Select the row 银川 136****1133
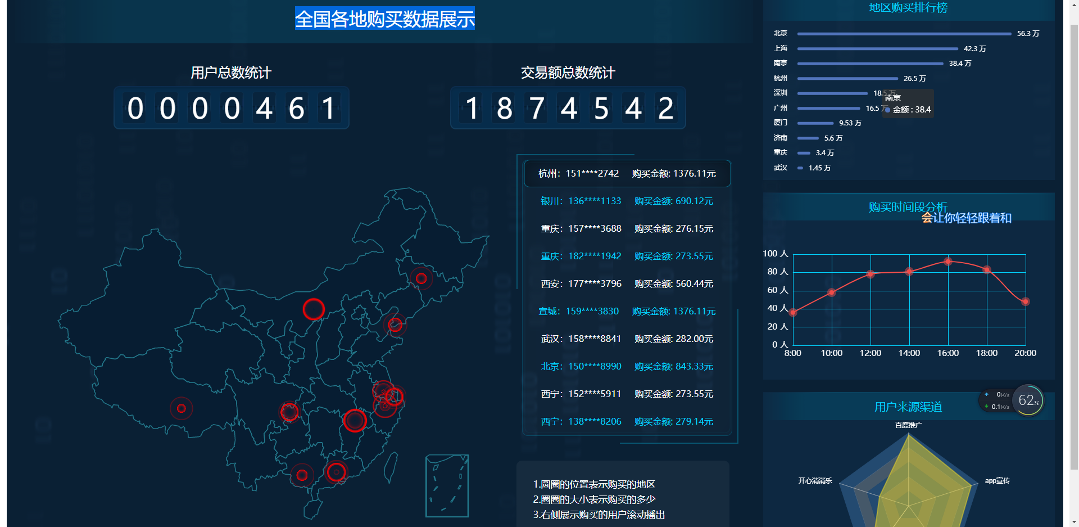The height and width of the screenshot is (527, 1079). point(627,201)
